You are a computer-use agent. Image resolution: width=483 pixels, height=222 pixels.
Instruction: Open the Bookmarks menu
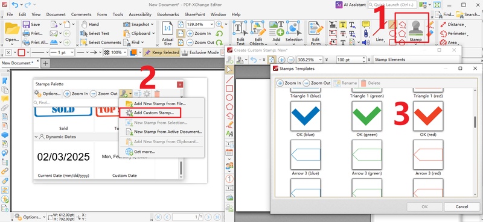click(x=168, y=14)
